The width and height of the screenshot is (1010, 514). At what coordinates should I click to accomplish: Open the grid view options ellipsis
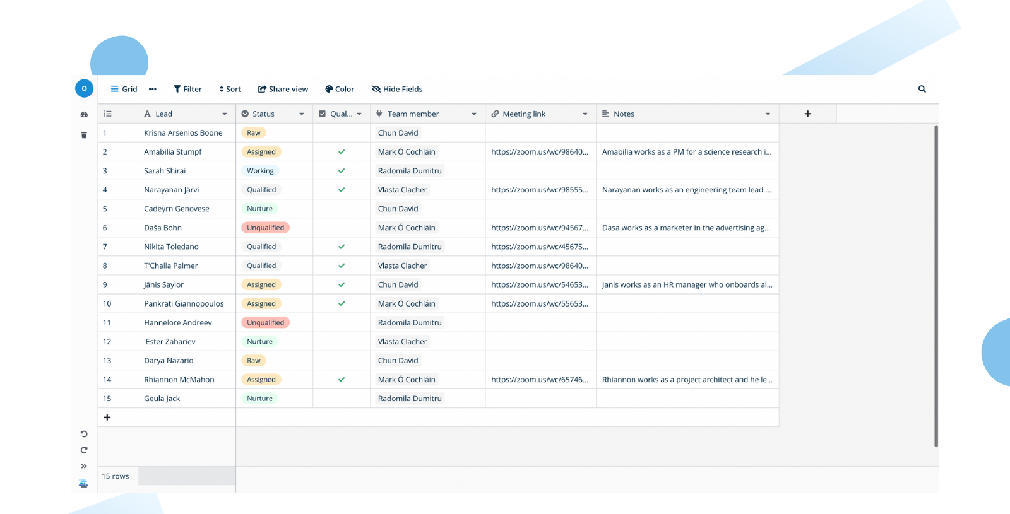(x=152, y=89)
